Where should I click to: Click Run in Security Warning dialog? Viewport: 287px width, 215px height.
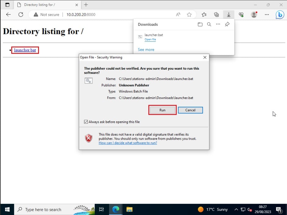(162, 110)
